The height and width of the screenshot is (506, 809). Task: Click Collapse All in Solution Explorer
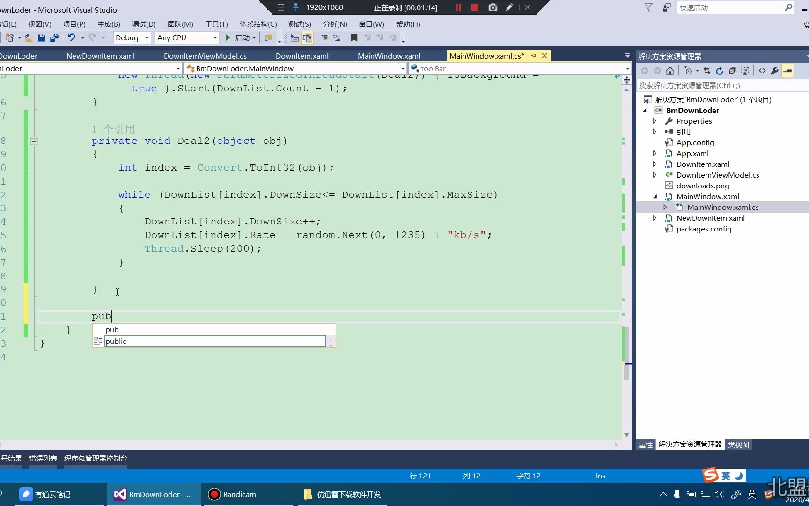(x=732, y=71)
